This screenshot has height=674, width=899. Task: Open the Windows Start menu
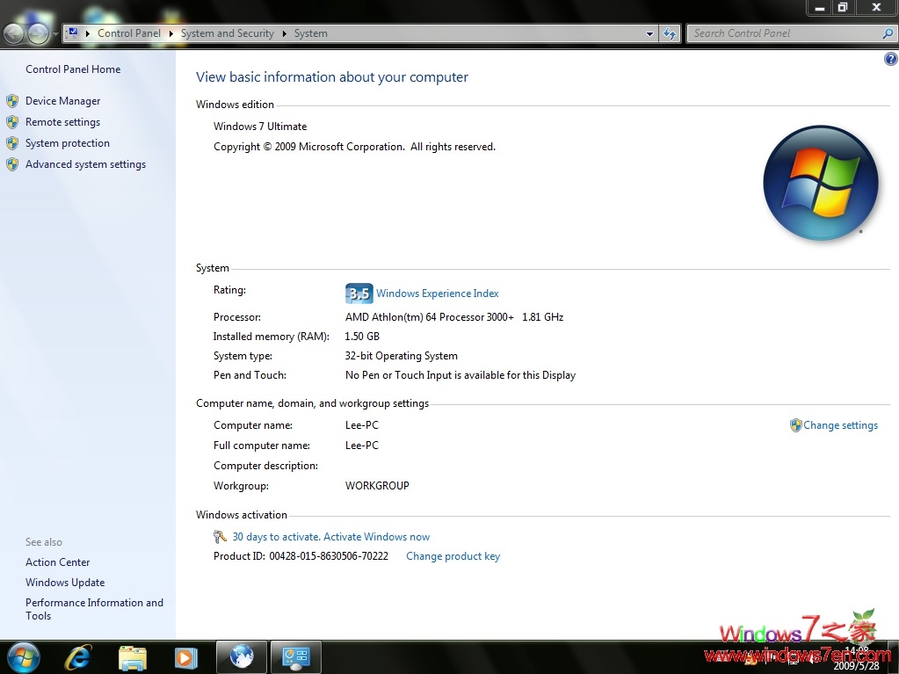24,656
